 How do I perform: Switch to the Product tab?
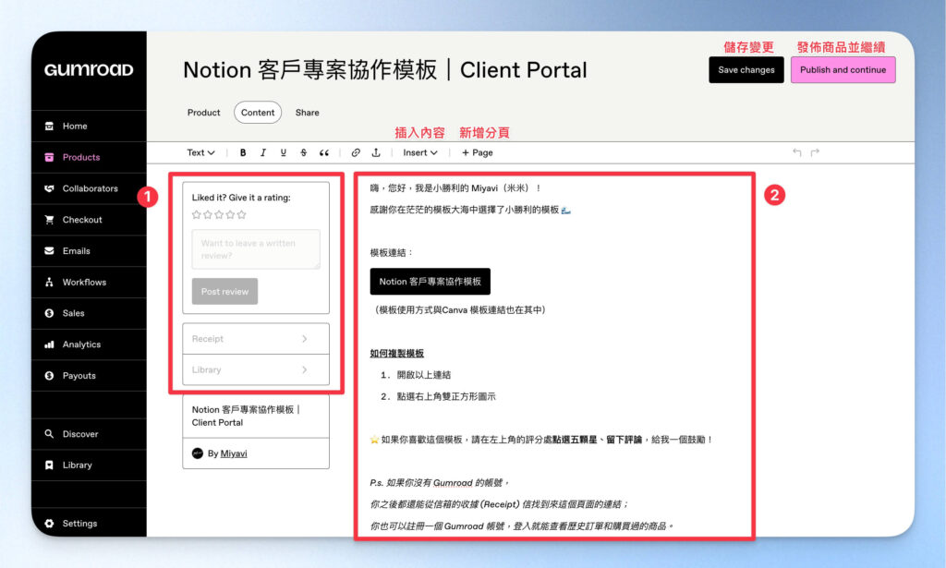[204, 113]
